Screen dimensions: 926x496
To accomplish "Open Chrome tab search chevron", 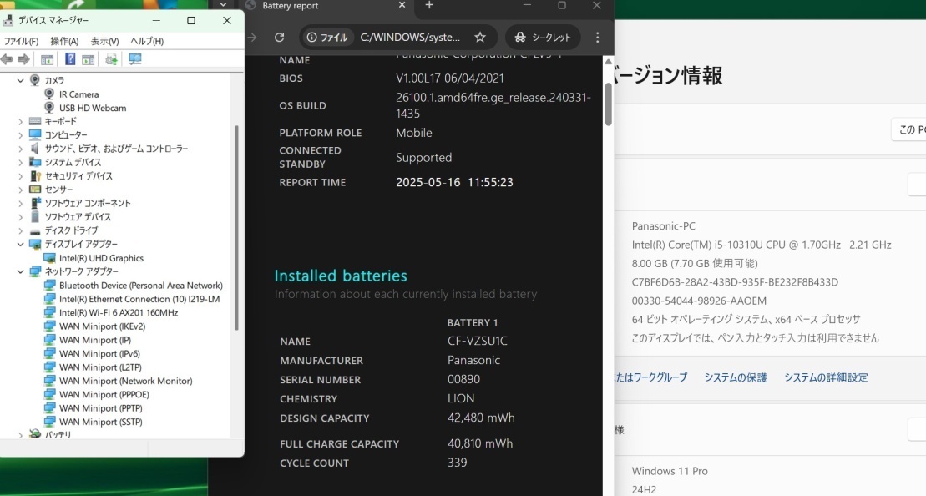I will coord(223,5).
